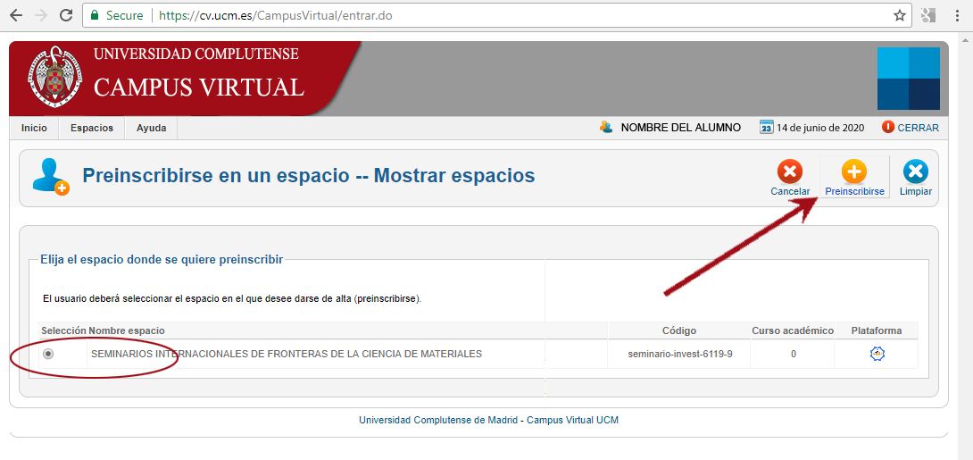Viewport: 973px width, 460px height.
Task: Click the red Cancelar X icon
Action: point(790,172)
